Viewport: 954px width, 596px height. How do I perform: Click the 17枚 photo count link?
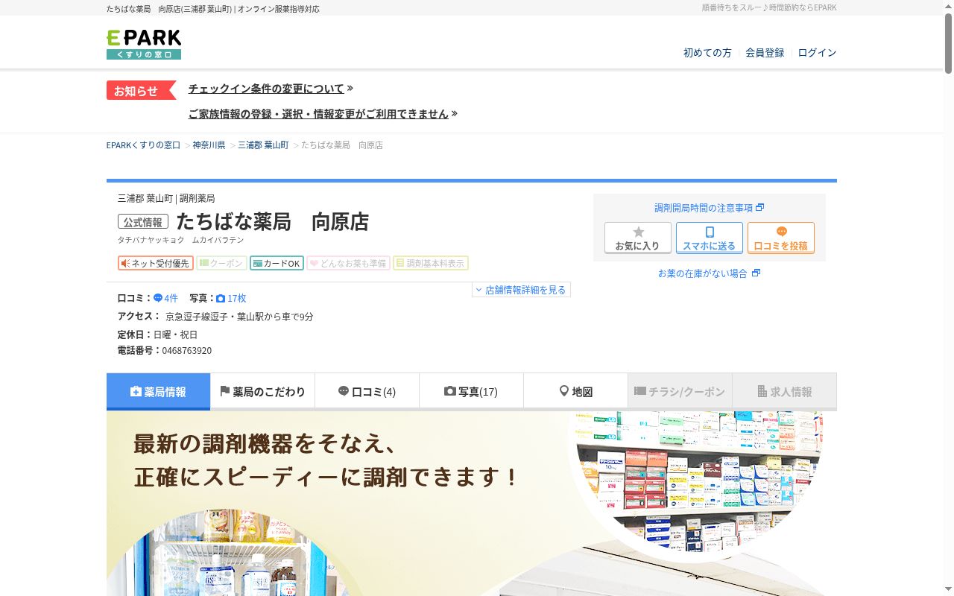(237, 298)
